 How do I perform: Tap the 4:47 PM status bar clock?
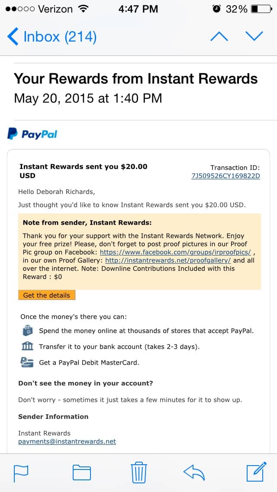[138, 9]
